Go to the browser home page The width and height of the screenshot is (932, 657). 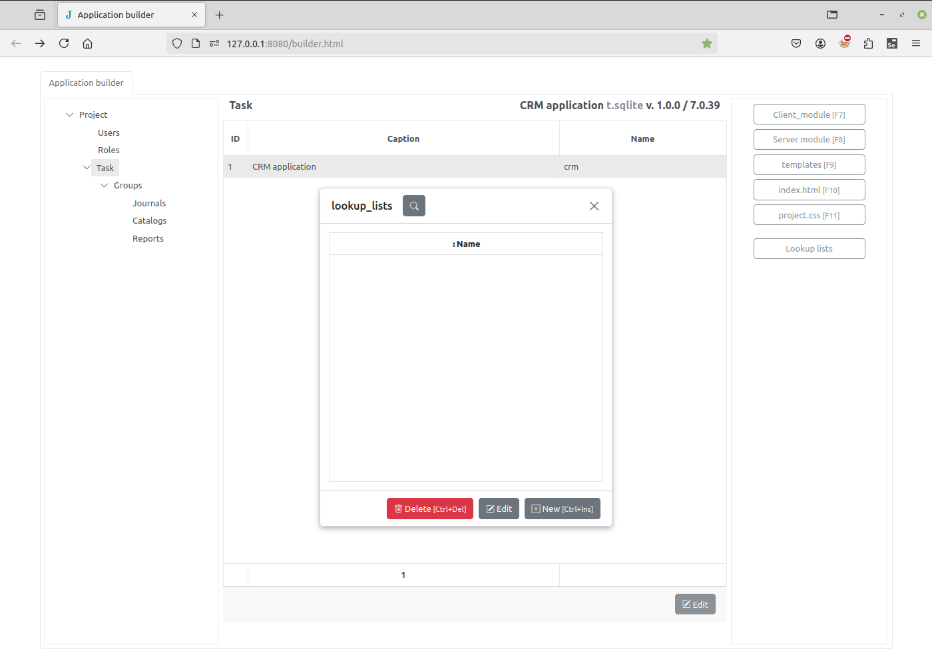87,43
